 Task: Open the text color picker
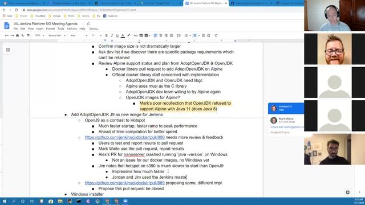click(x=123, y=35)
